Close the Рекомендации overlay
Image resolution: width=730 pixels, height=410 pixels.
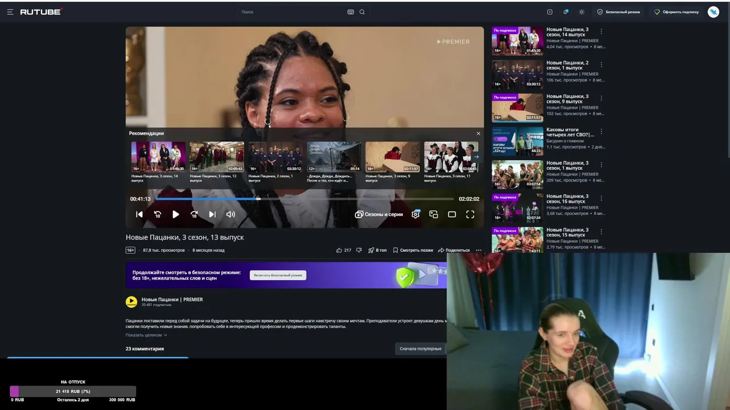click(478, 133)
